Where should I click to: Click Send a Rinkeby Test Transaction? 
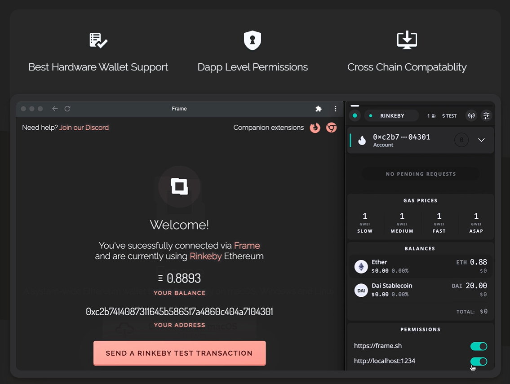click(180, 353)
